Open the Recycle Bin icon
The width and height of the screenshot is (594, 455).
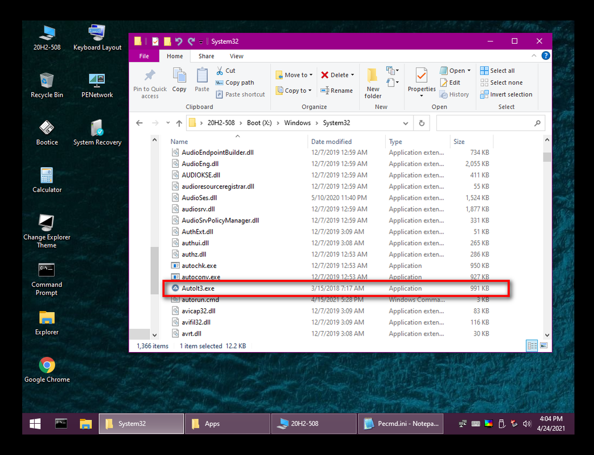(x=47, y=85)
